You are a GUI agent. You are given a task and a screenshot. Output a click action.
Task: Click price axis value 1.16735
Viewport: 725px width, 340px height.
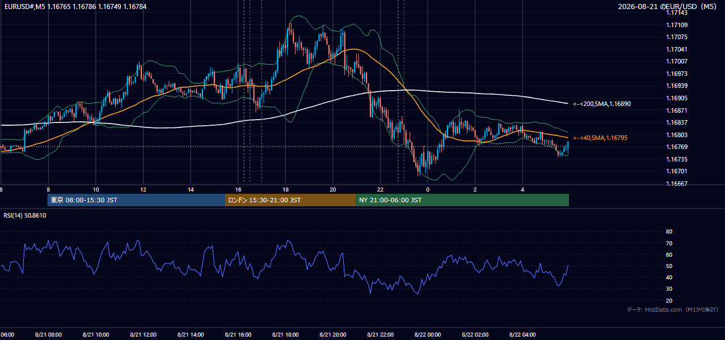(677, 159)
